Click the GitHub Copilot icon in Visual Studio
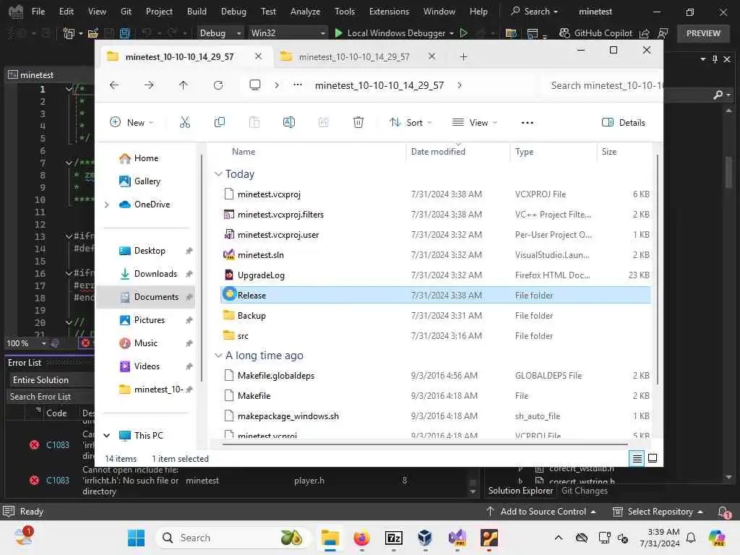The height and width of the screenshot is (555, 740). click(x=564, y=33)
